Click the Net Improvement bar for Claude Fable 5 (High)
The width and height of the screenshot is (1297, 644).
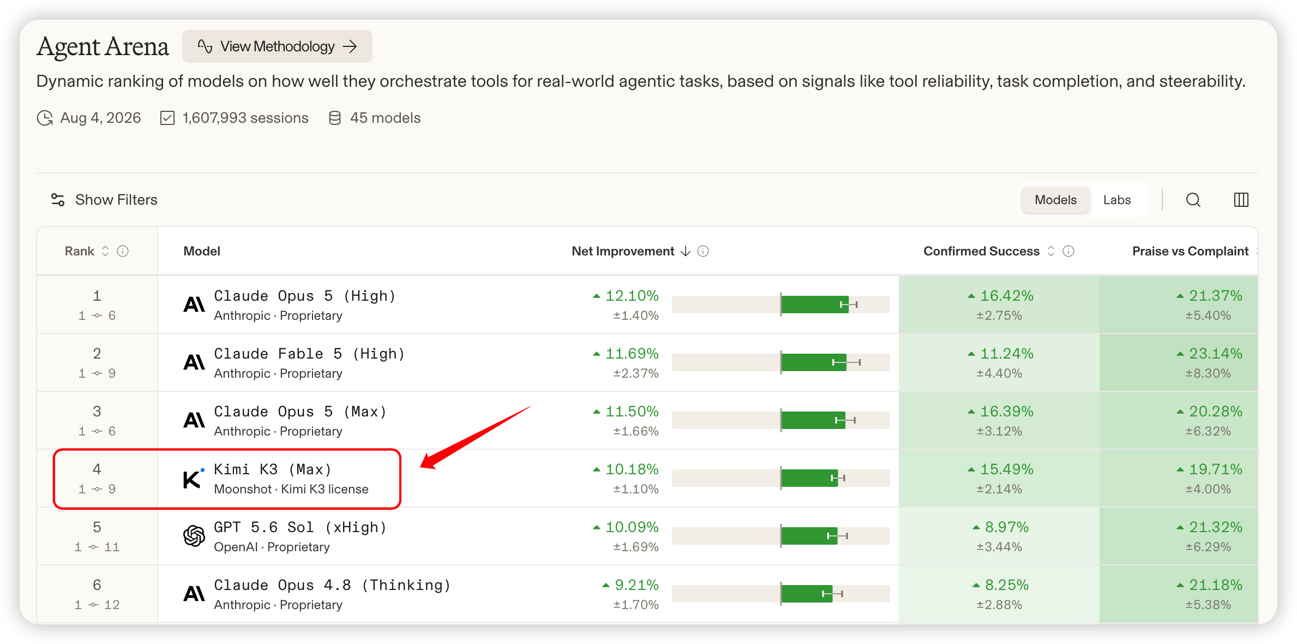tap(781, 362)
